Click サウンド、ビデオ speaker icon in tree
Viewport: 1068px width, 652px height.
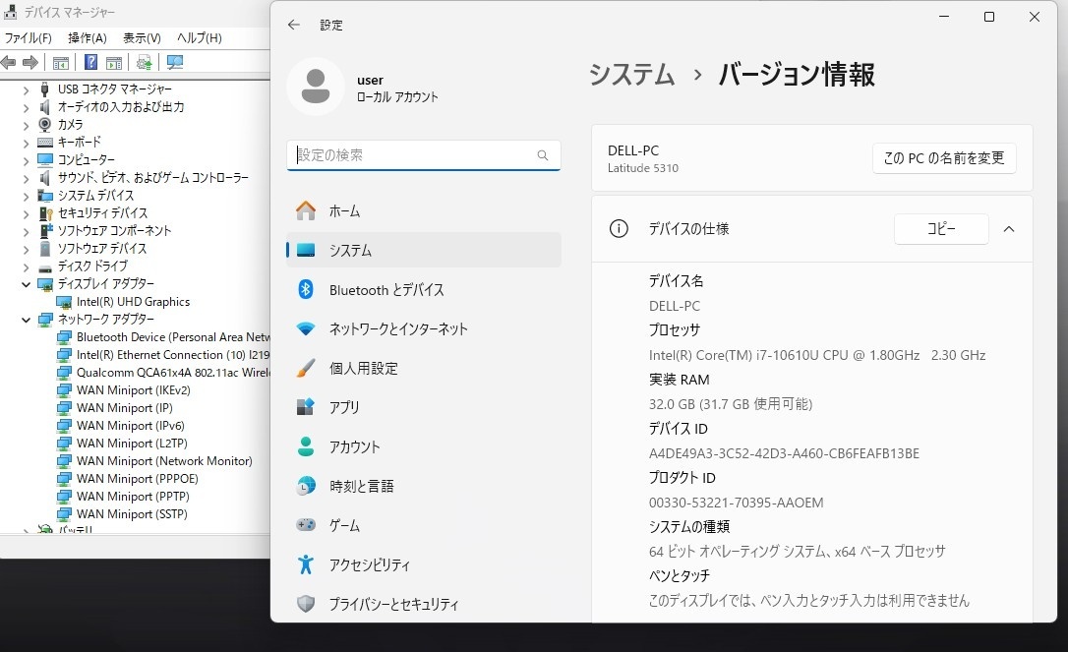click(x=45, y=178)
